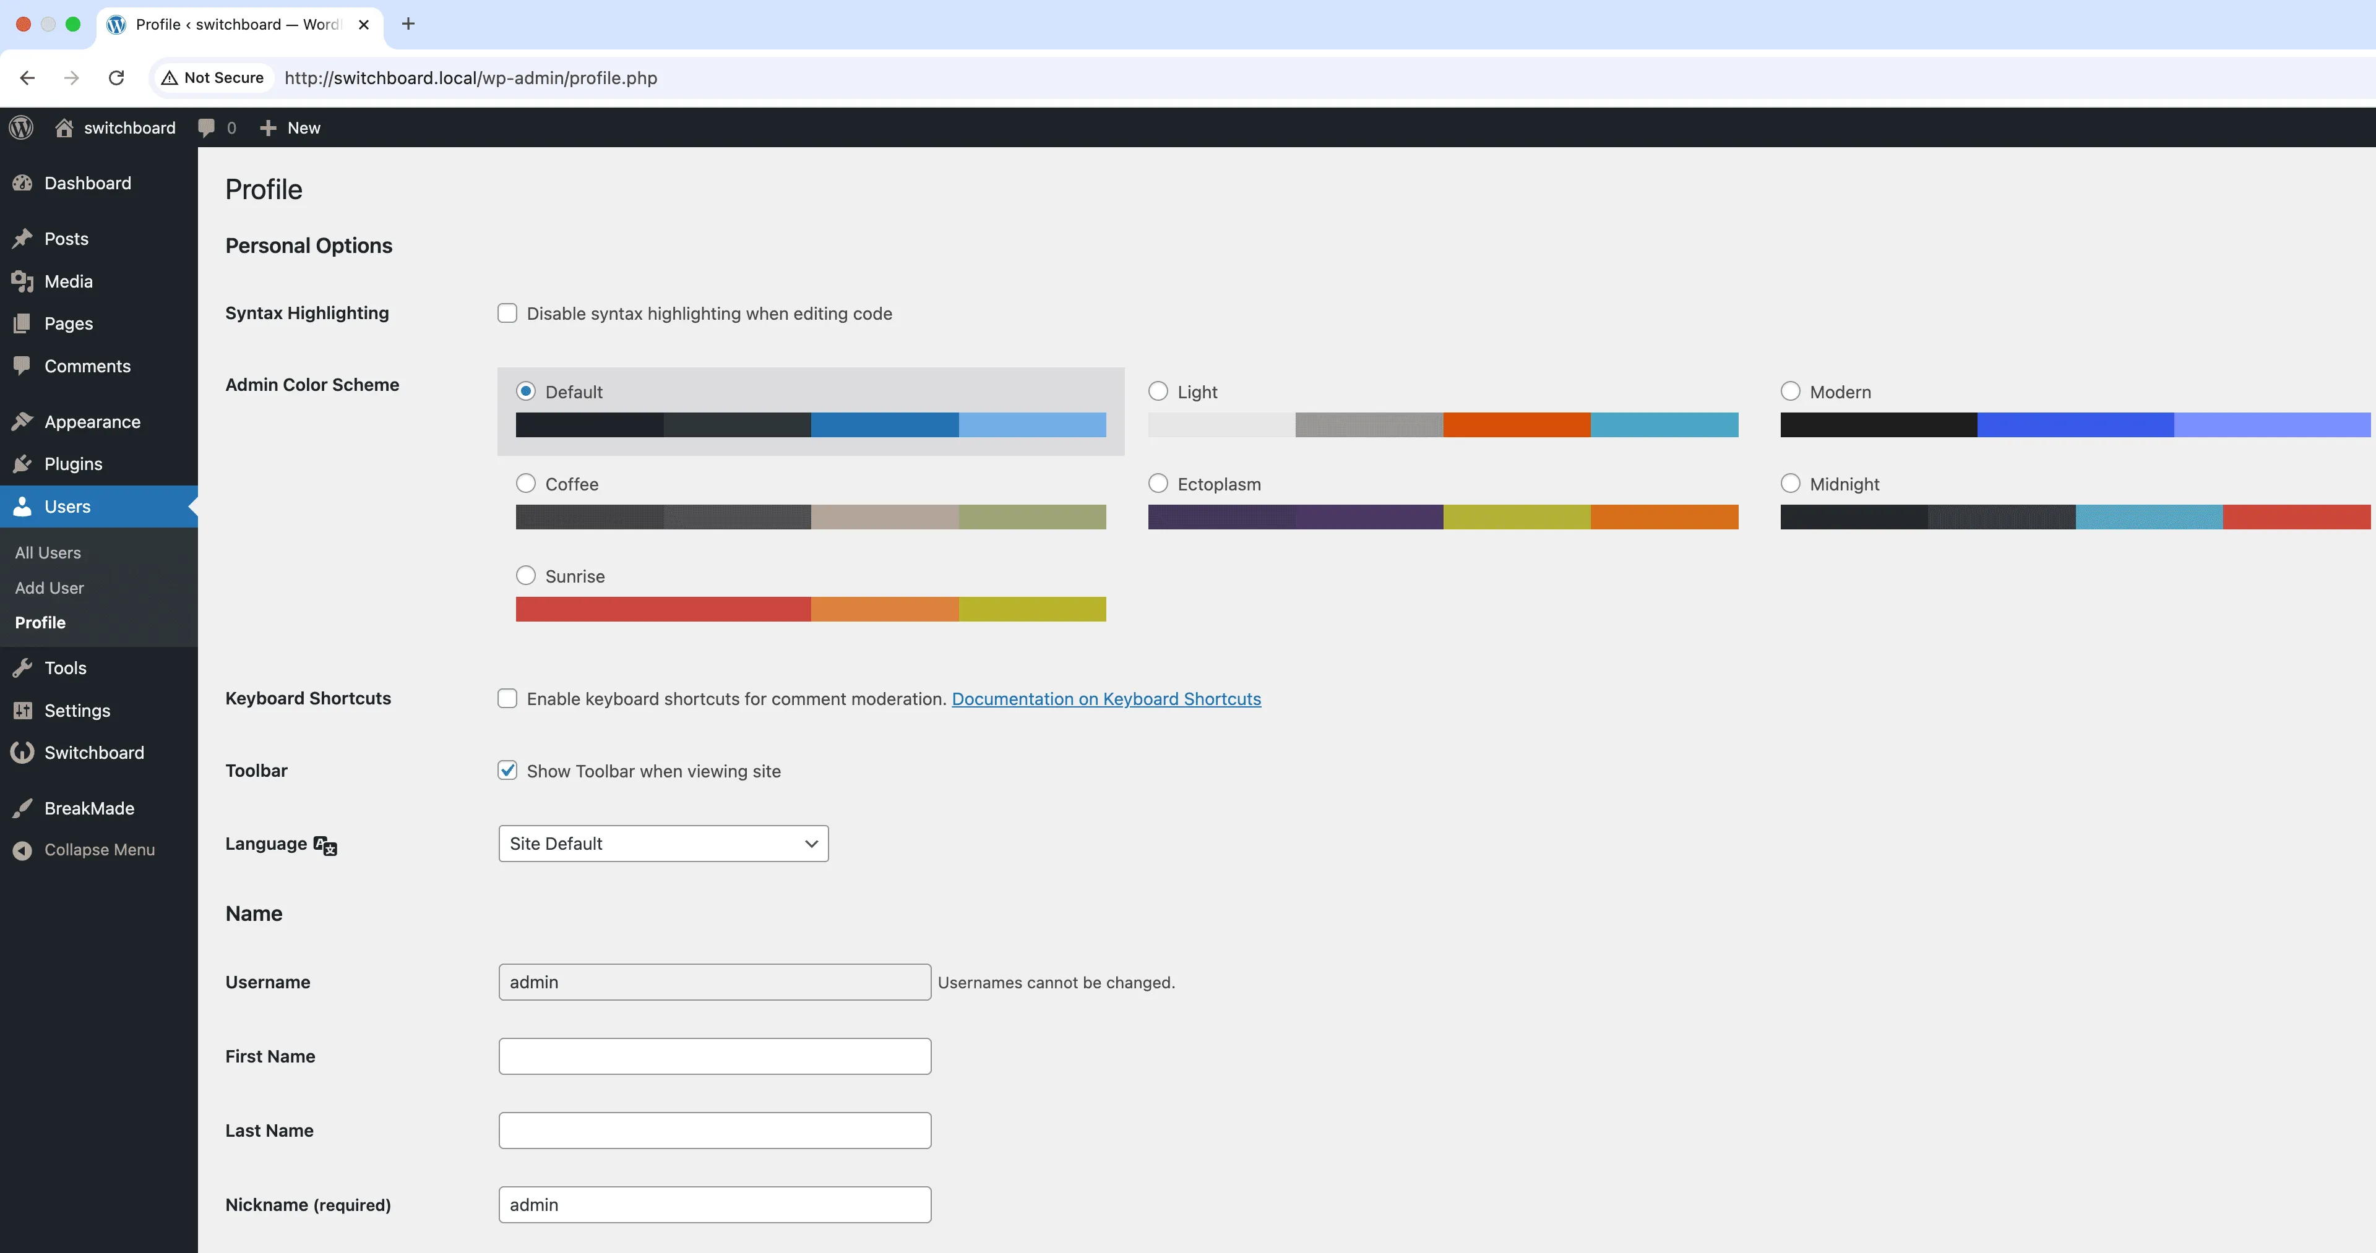This screenshot has height=1253, width=2376.
Task: Click inside the First Name field
Action: pos(714,1056)
